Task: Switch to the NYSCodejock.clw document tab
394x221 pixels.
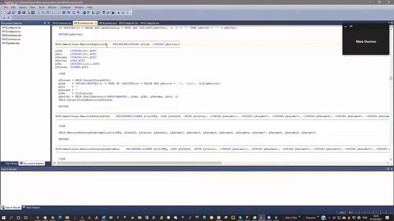Action: (x=129, y=23)
